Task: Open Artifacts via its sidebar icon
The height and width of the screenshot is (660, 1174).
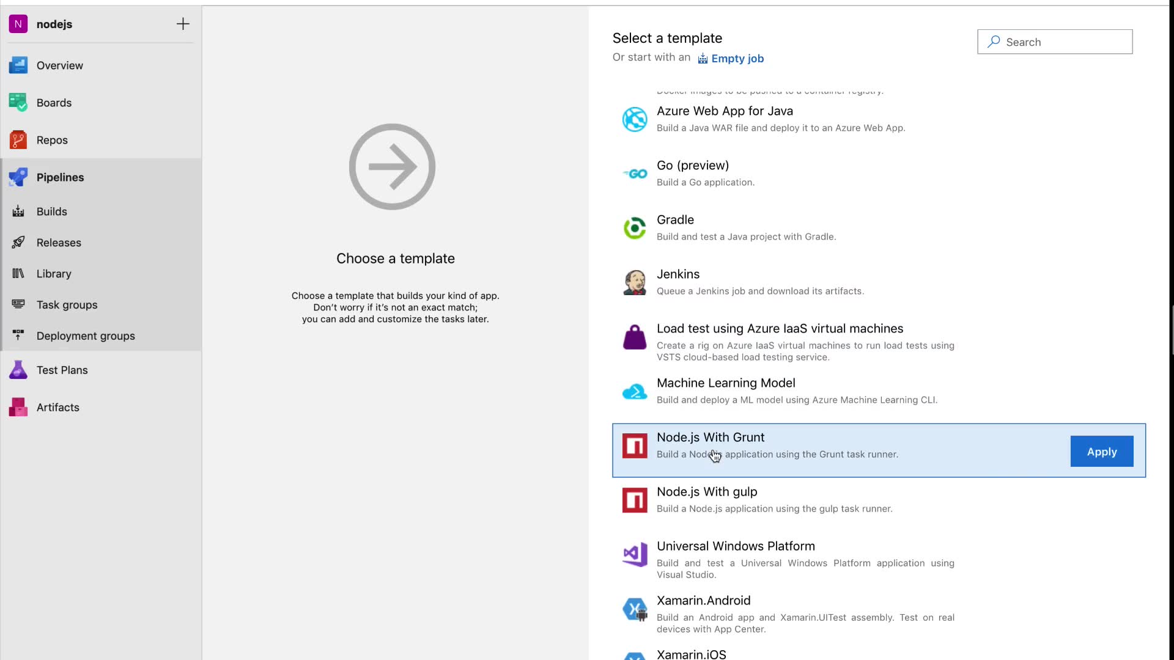Action: coord(18,407)
